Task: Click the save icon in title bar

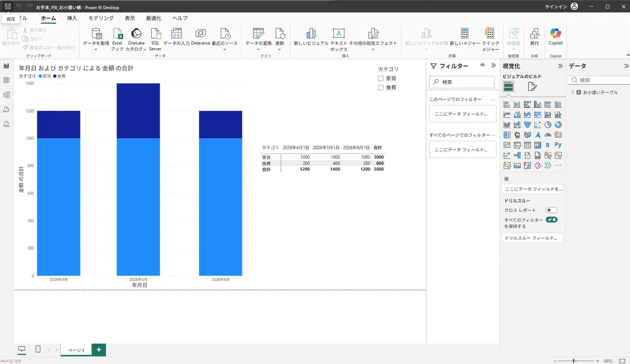Action: click(x=7, y=6)
